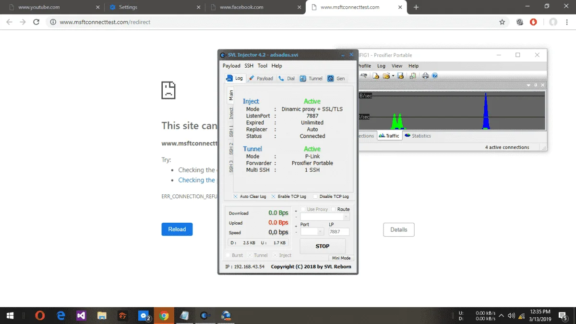This screenshot has width=576, height=324.
Task: Enable the Route checkbox
Action: click(x=334, y=209)
